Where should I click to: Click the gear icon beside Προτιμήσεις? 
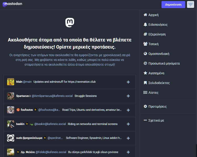pyautogui.click(x=145, y=106)
